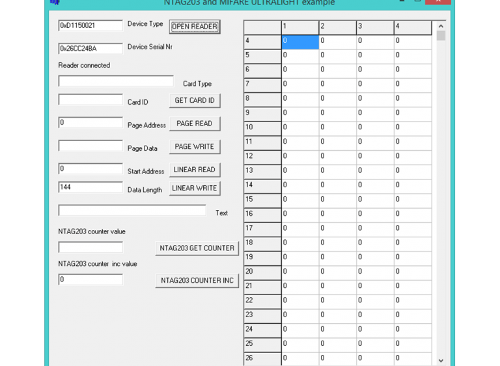500x366 pixels.
Task: Click the PAGE READ button
Action: click(x=195, y=124)
